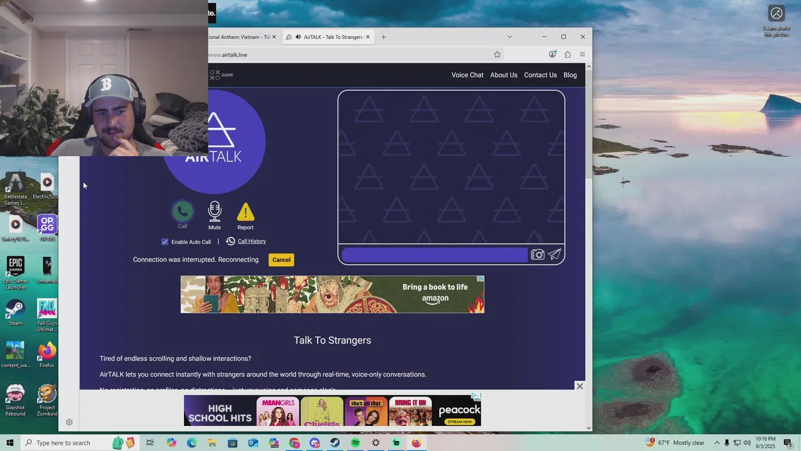Click text Connection was interrupted. Reconnecting
Image resolution: width=801 pixels, height=451 pixels.
coord(196,260)
